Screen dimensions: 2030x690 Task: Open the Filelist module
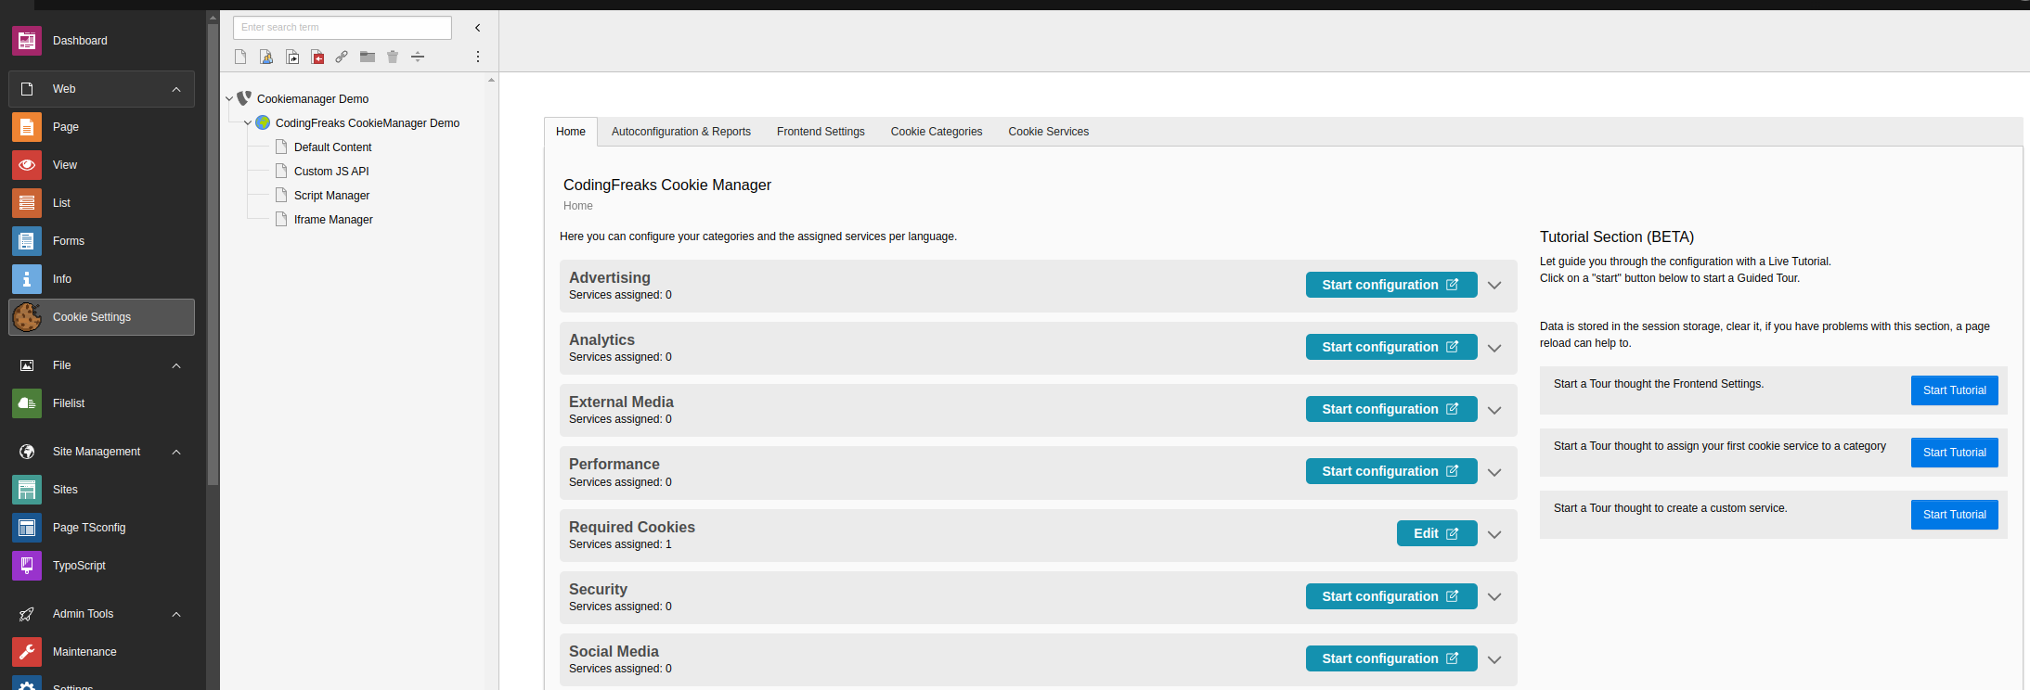coord(69,403)
